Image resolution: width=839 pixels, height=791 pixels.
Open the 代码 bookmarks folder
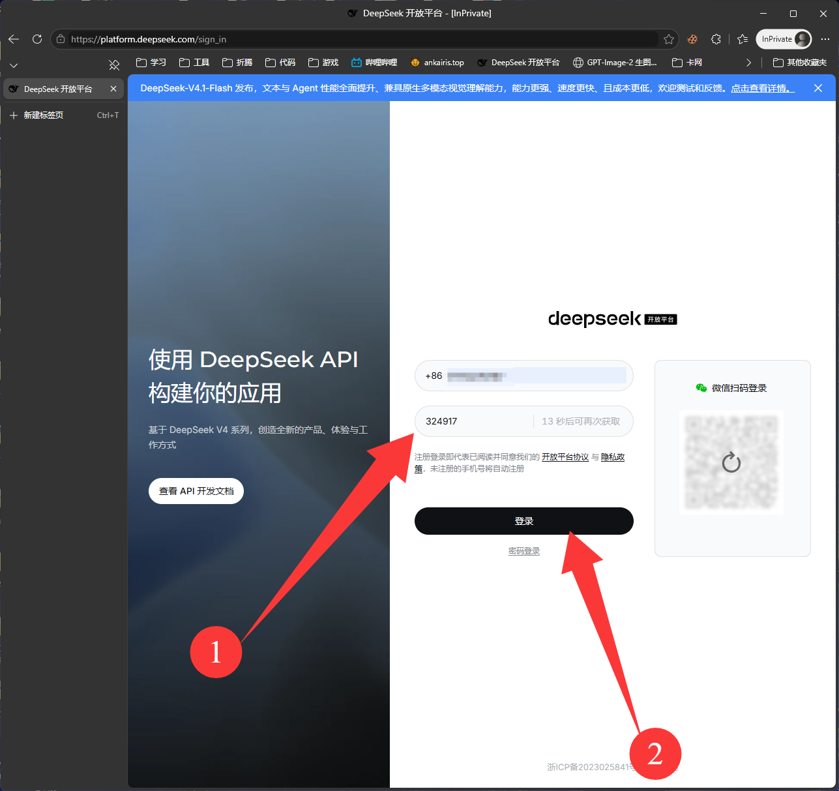point(280,63)
